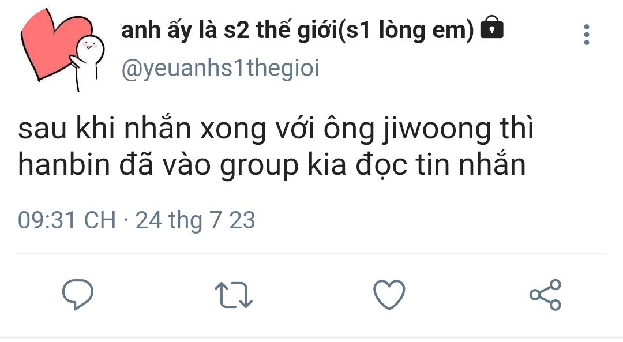623x342 pixels.
Task: Share the tweet using the share icon
Action: [x=545, y=295]
